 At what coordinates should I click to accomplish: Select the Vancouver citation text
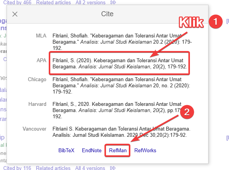pos(121,132)
